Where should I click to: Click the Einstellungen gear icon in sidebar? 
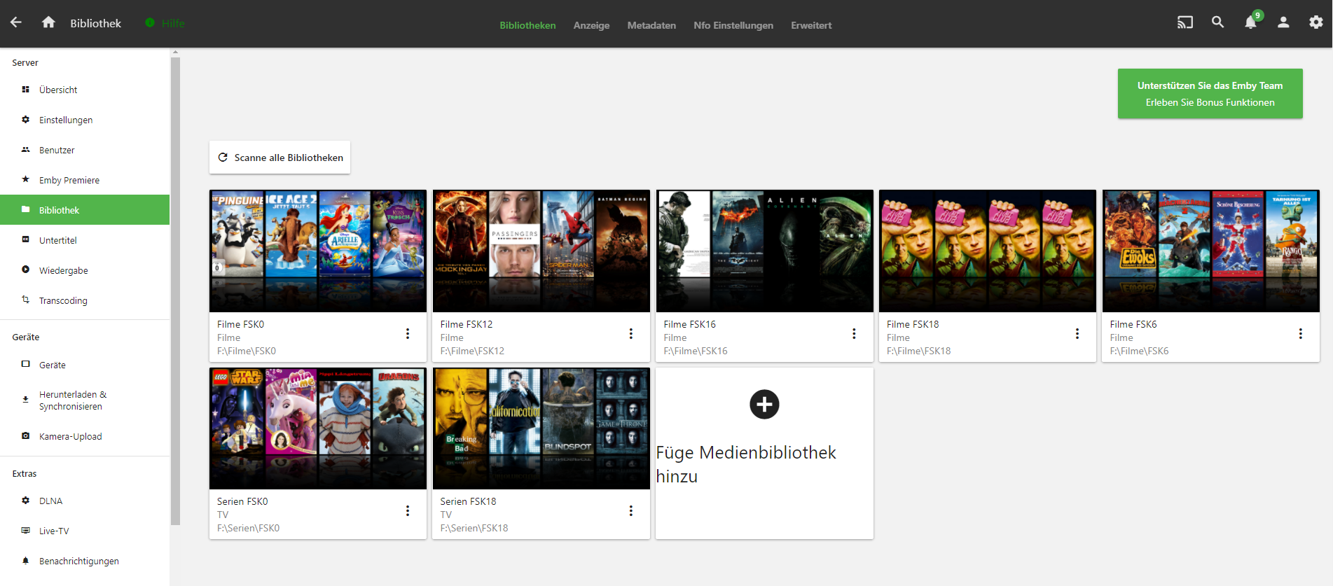26,120
